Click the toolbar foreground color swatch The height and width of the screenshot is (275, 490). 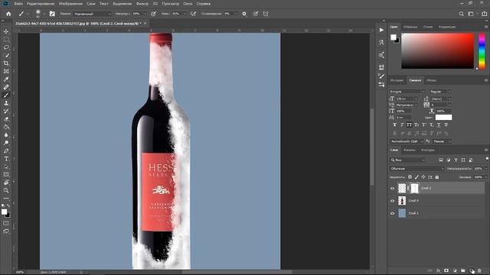(4, 212)
